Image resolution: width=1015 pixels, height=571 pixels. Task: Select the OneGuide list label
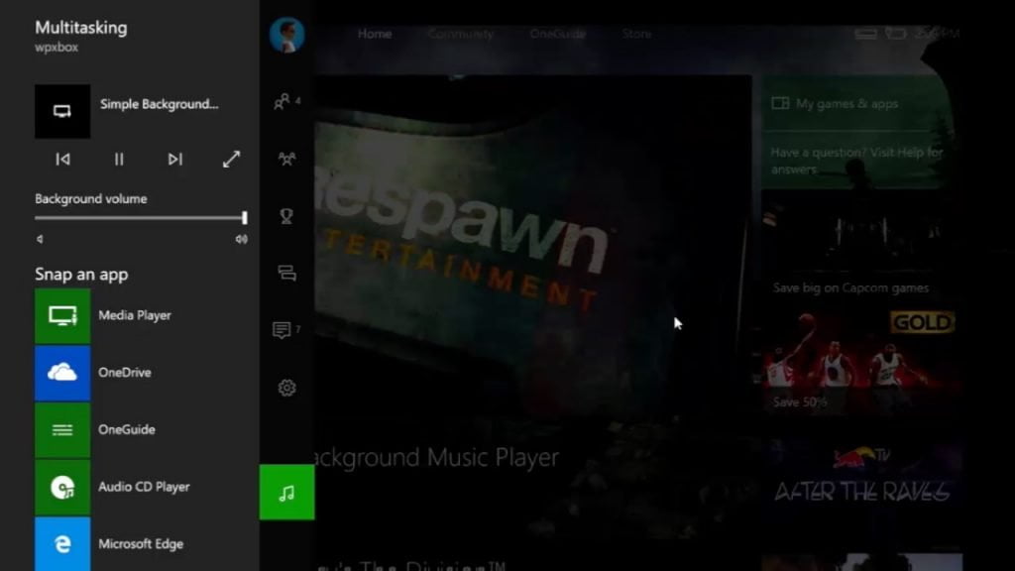(x=127, y=429)
